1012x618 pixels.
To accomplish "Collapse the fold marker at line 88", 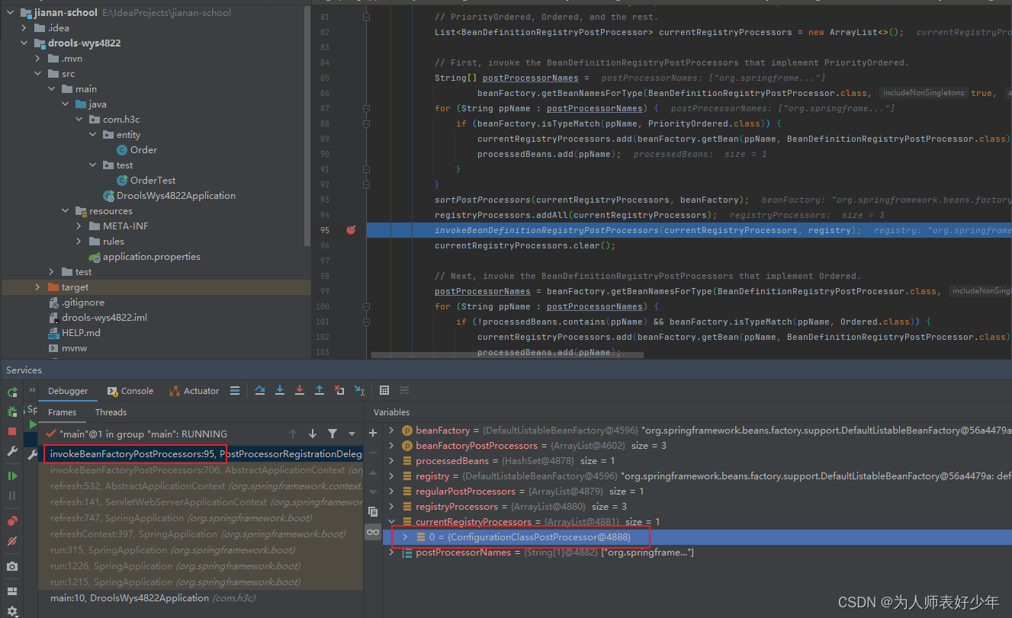I will (367, 123).
